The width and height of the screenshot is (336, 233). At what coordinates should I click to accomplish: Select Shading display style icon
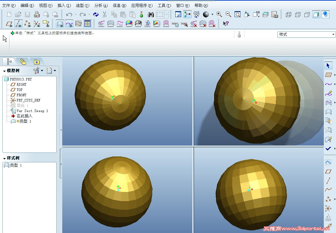(316, 14)
